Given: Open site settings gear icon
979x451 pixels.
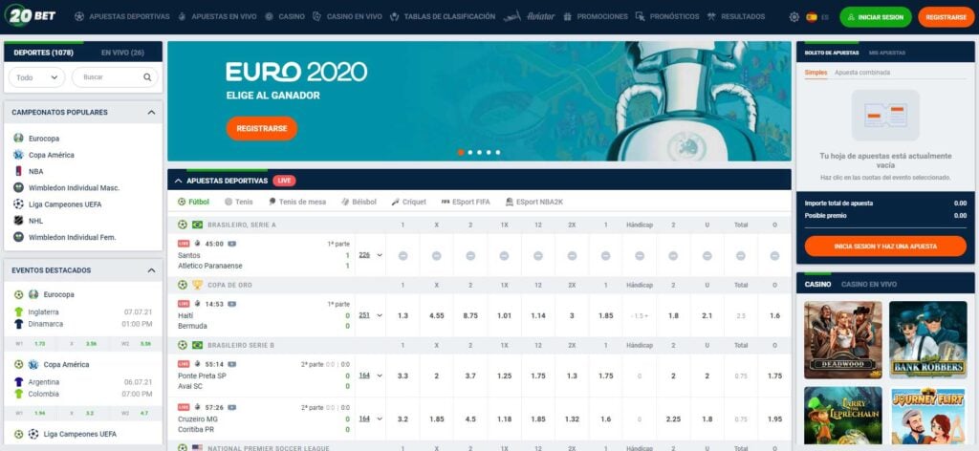Looking at the screenshot, I should 794,17.
